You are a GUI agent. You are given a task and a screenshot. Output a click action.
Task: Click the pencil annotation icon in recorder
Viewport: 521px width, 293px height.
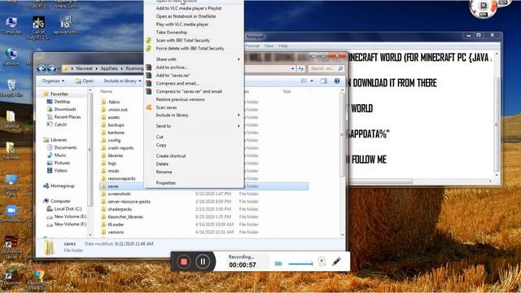pyautogui.click(x=336, y=261)
